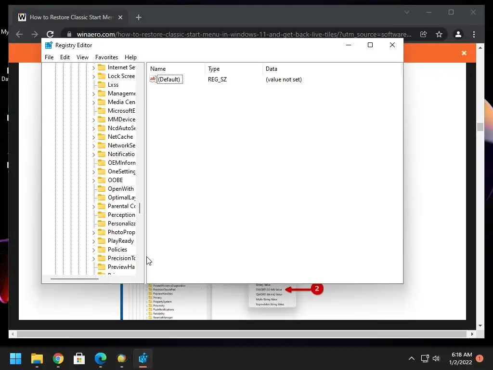Sort values by Name column header
Image resolution: width=493 pixels, height=370 pixels.
pos(176,69)
